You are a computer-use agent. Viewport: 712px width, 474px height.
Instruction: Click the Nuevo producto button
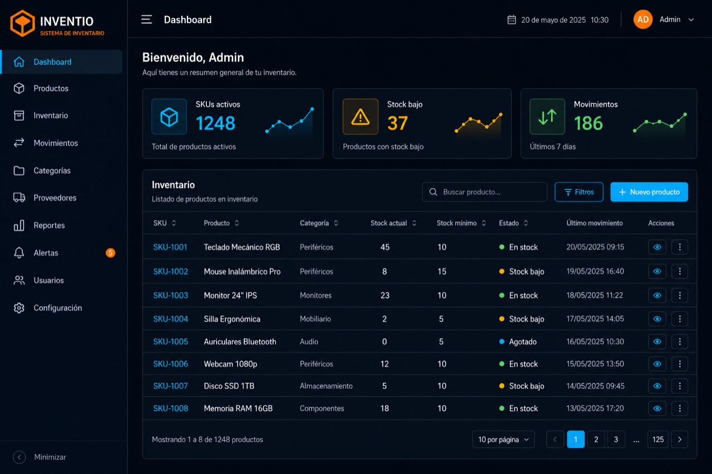(x=649, y=192)
